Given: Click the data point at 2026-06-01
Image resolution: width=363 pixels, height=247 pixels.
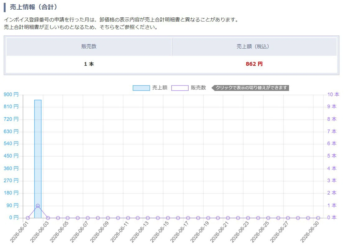Looking at the screenshot, I should [28, 218].
